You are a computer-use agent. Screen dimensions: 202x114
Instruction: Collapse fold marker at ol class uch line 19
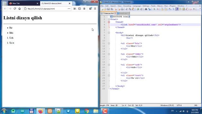(x=109, y=65)
